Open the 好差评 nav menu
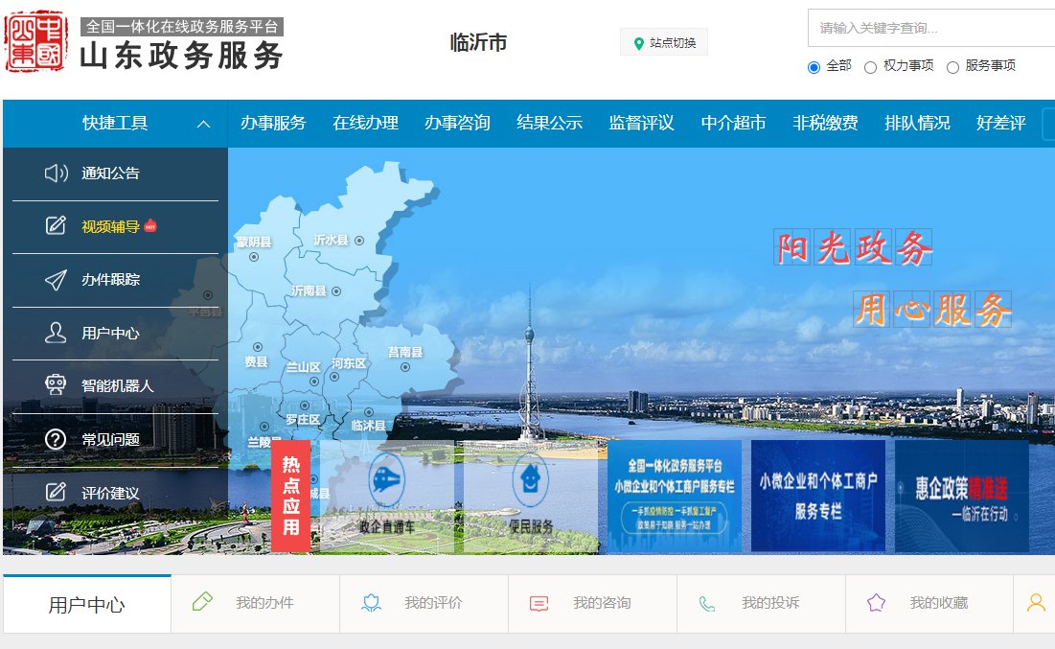 pos(1001,123)
